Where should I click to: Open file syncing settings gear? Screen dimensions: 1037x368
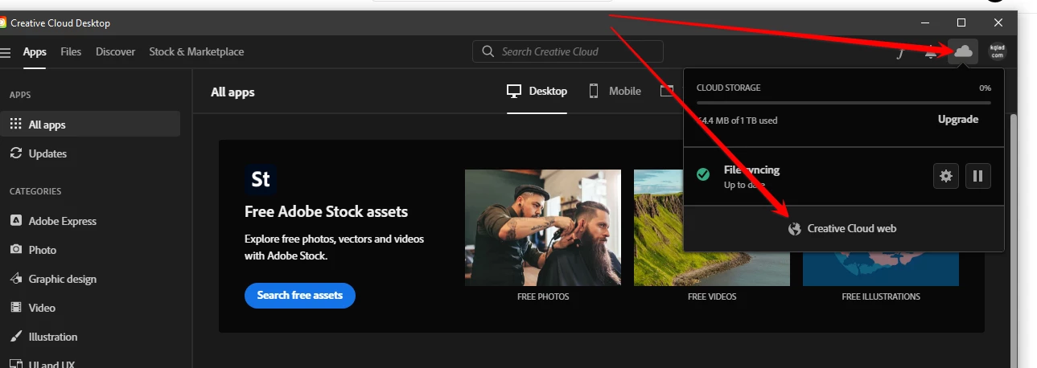click(x=946, y=176)
